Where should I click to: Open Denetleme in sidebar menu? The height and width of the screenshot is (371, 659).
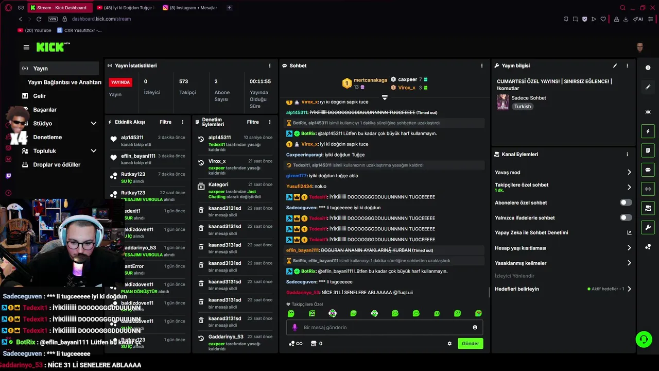coord(47,137)
